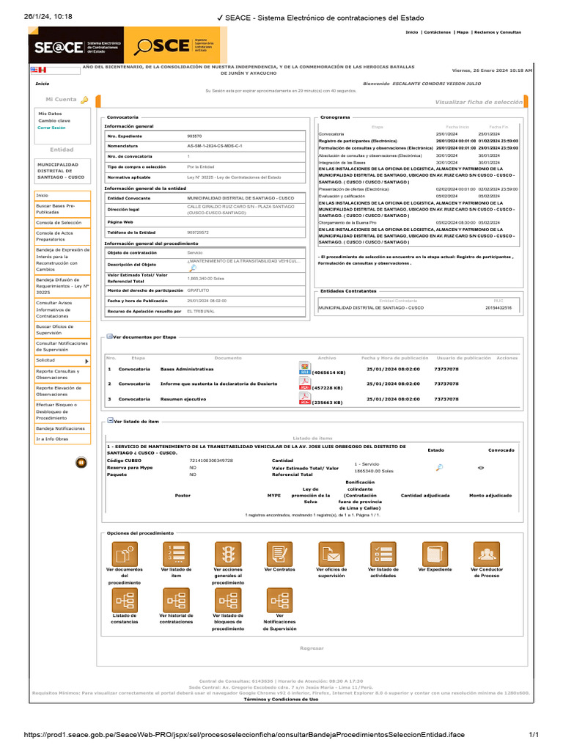Open Consola de Actos Preparatorios
The height and width of the screenshot is (751, 563).
(62, 236)
